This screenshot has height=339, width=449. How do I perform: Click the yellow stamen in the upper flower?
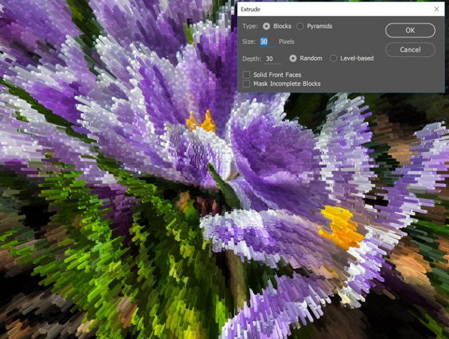click(x=201, y=122)
